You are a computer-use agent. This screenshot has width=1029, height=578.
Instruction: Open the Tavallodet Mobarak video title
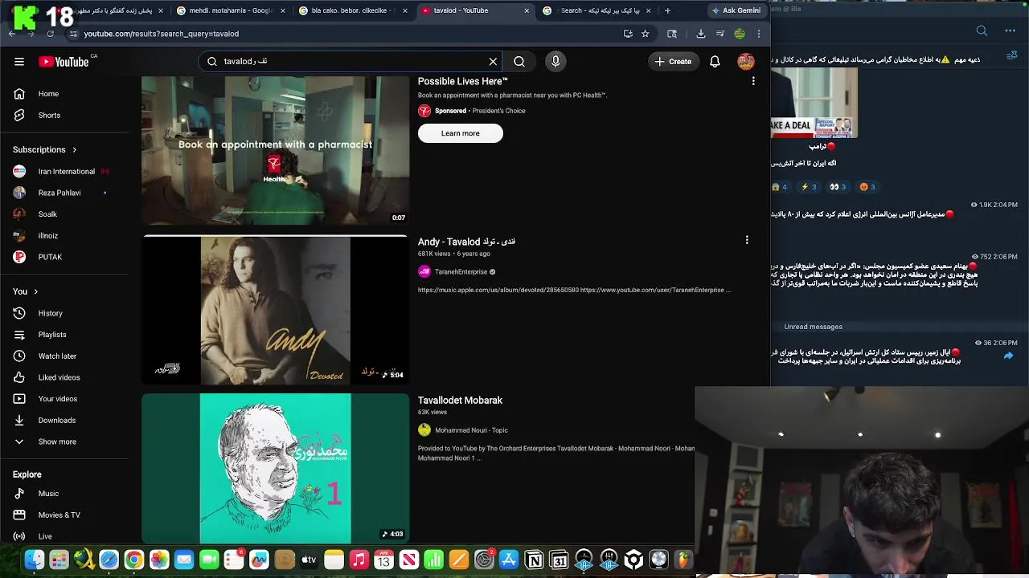point(460,400)
